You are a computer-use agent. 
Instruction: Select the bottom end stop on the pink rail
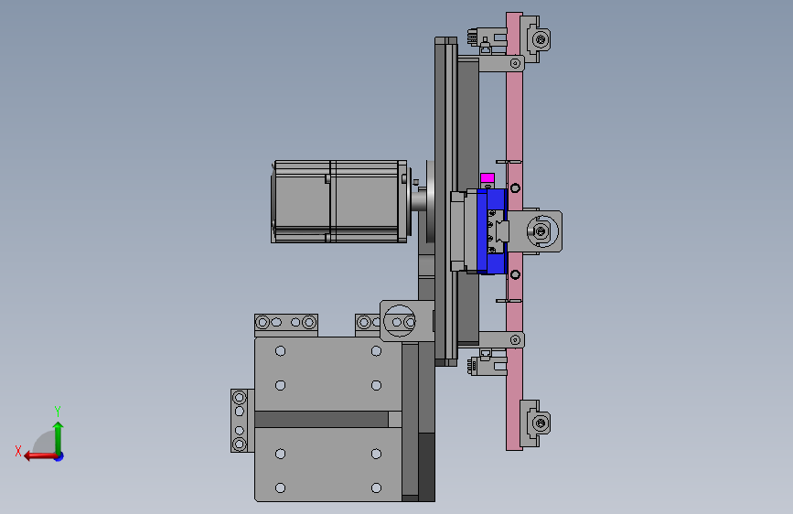point(535,423)
